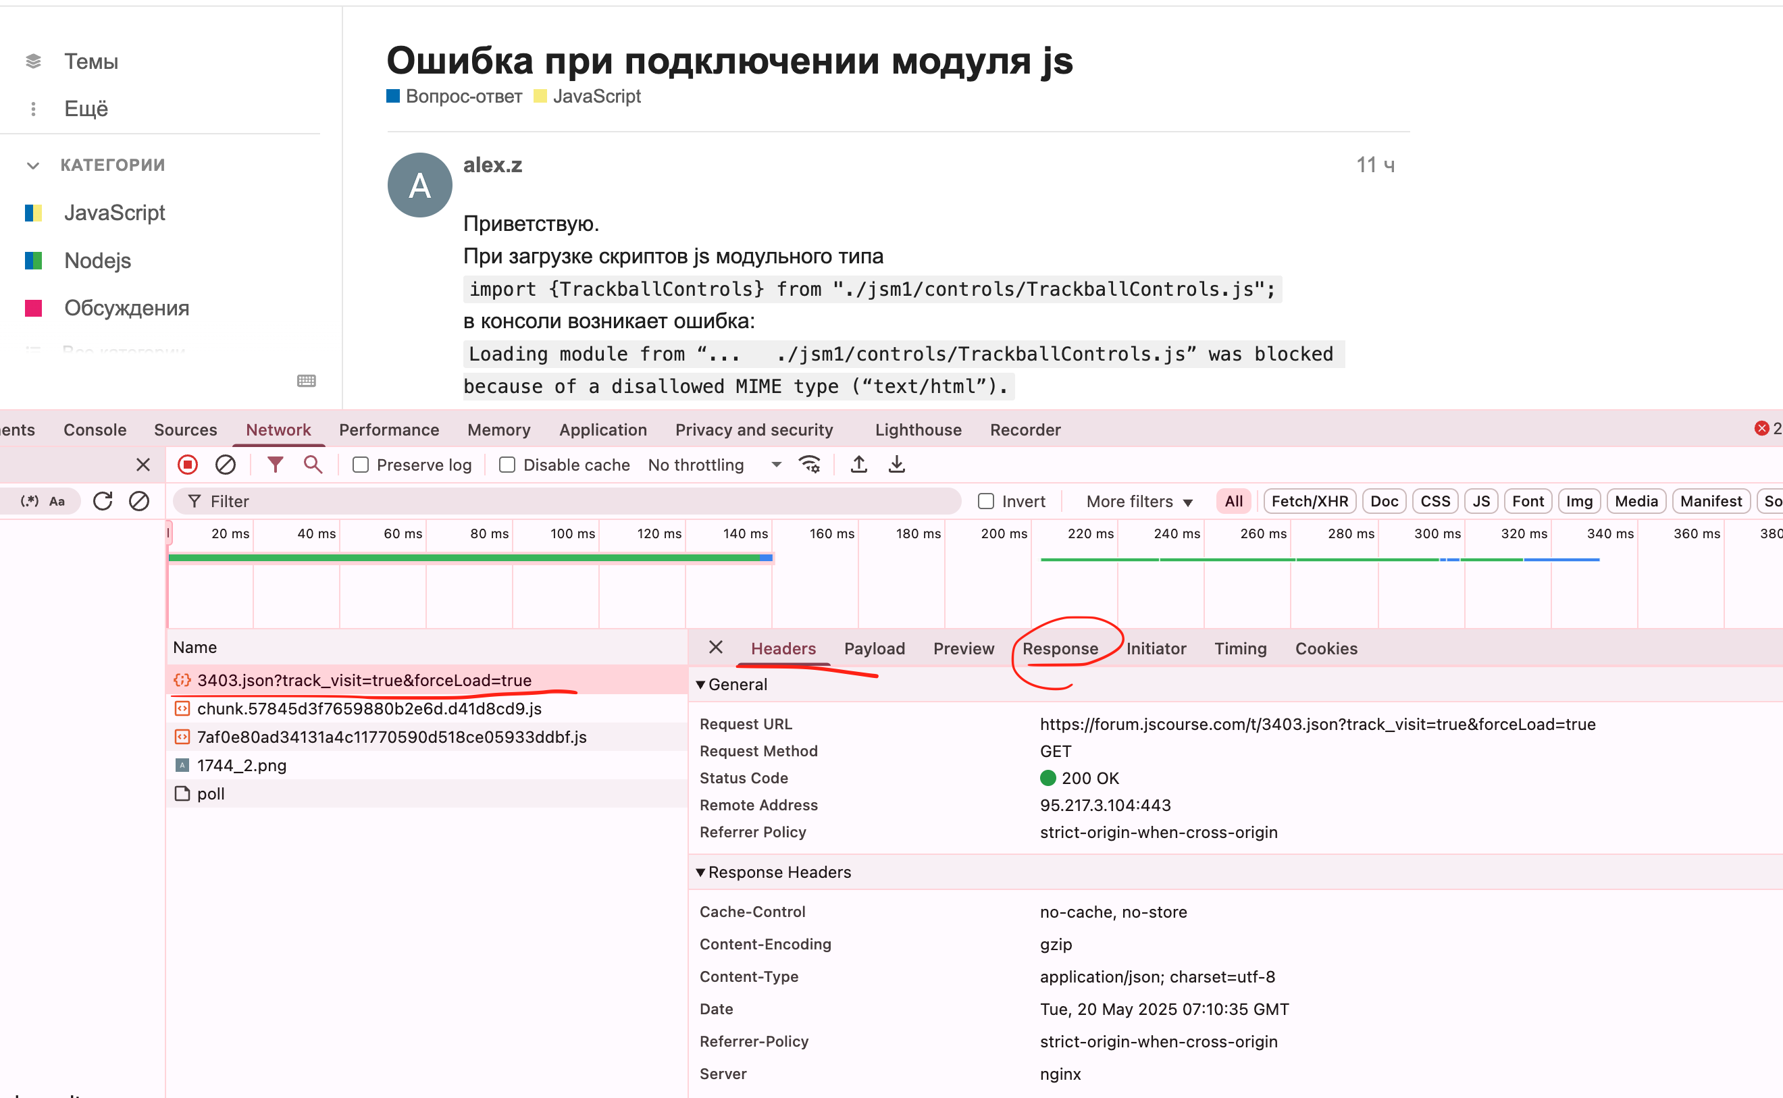Open the Timing detail tab
The height and width of the screenshot is (1098, 1783).
point(1240,648)
